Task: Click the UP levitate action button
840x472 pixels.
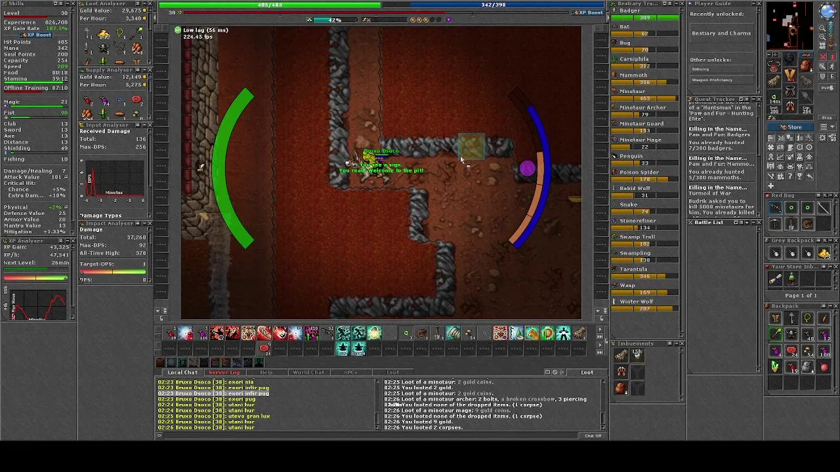Action: [x=343, y=348]
